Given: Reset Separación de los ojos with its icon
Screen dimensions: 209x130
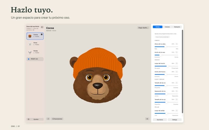Looking at the screenshot, I should point(177,91).
